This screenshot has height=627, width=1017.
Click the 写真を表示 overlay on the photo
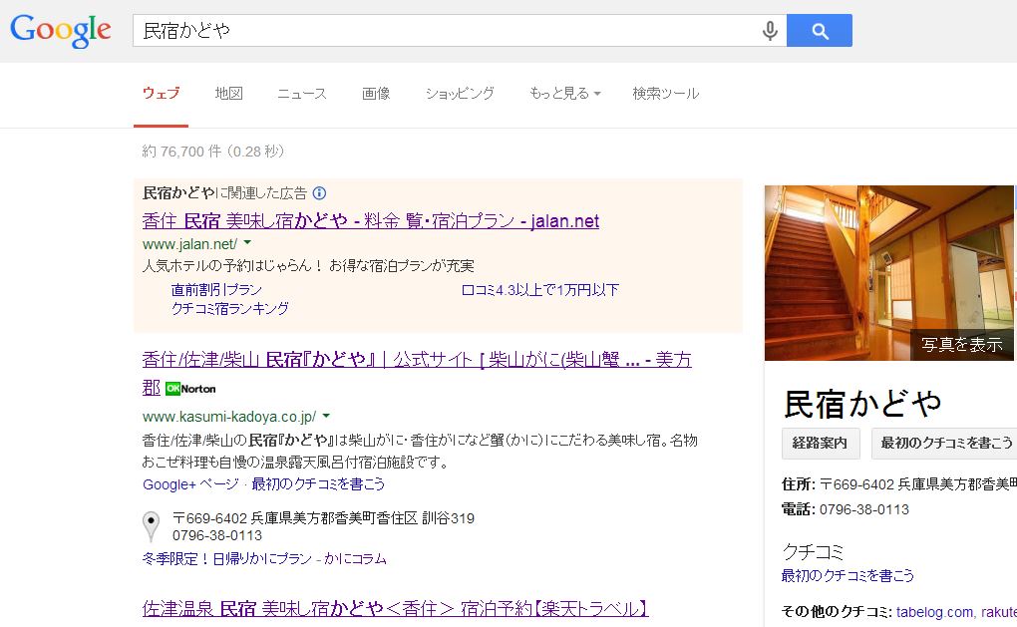click(x=962, y=345)
